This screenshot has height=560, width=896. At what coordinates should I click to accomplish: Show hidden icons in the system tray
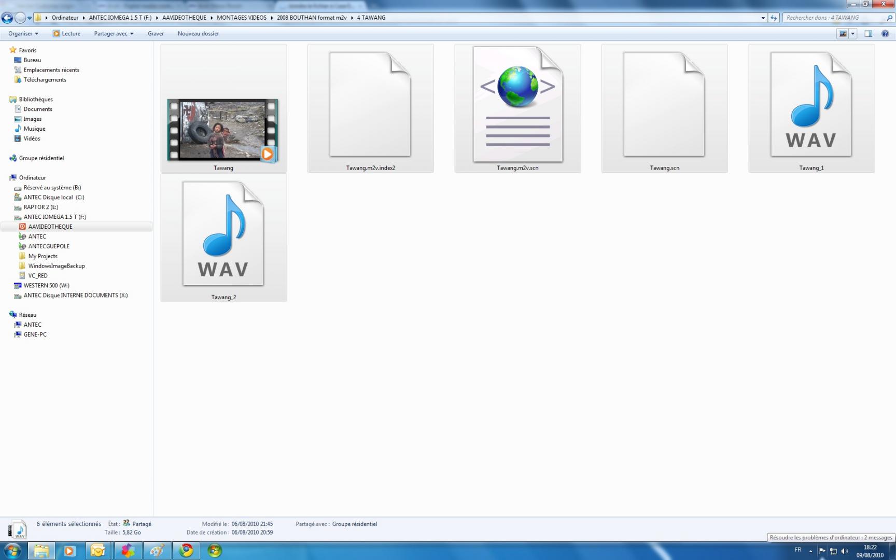(x=810, y=551)
